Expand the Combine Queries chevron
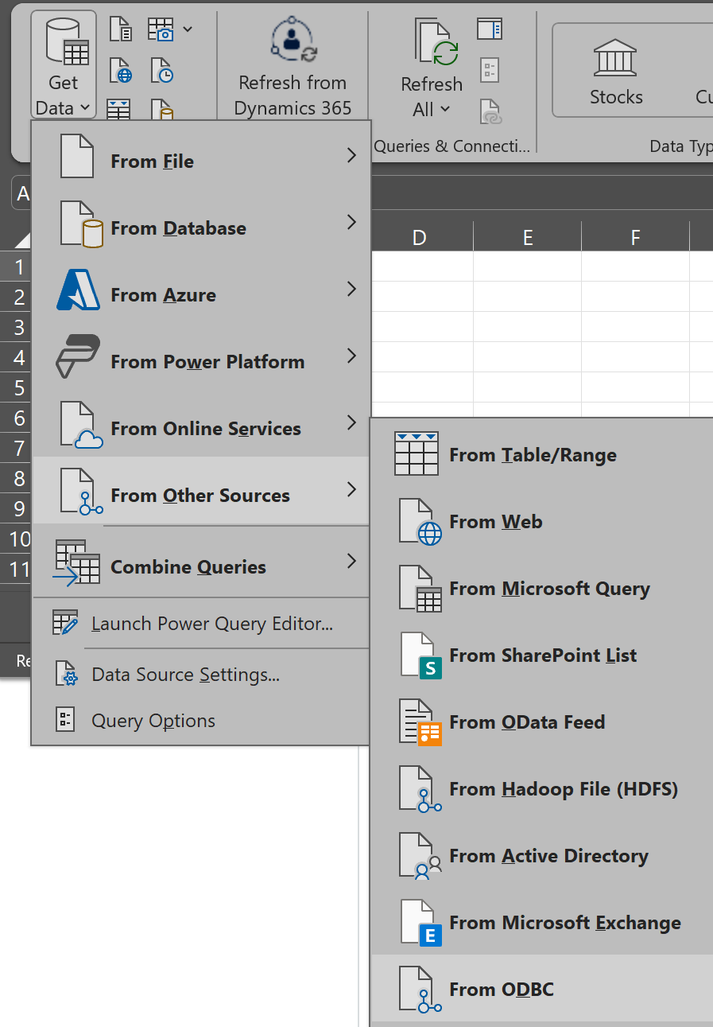 point(351,562)
